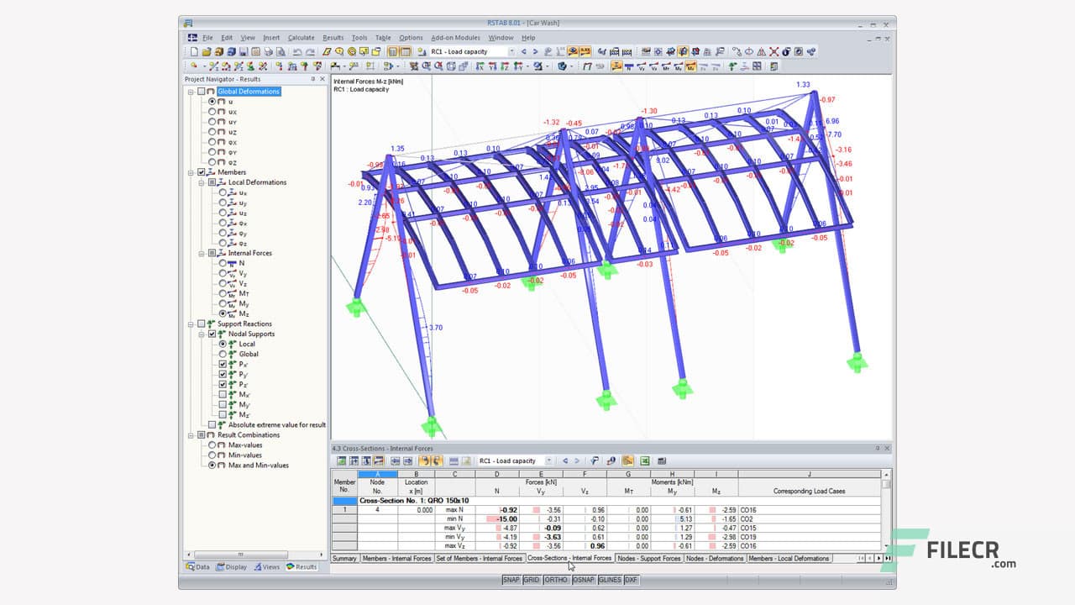
Task: Pin the Project Navigator panel
Action: coord(313,79)
